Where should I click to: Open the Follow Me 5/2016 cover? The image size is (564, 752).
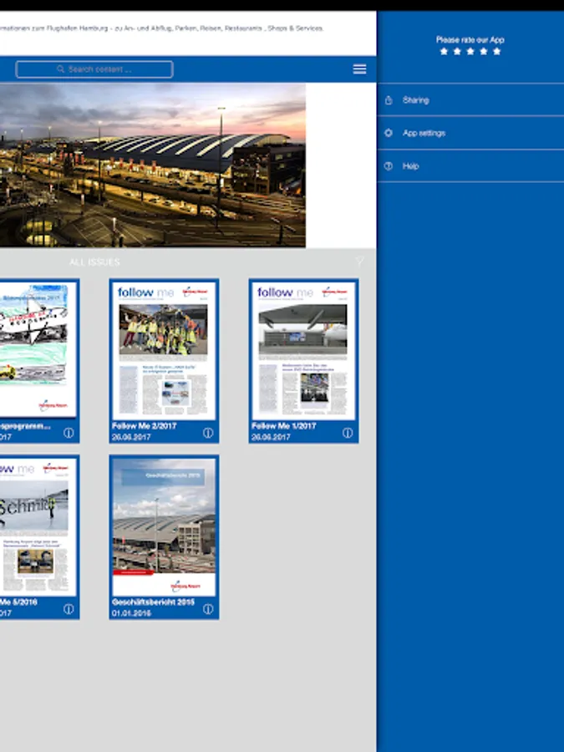click(38, 526)
